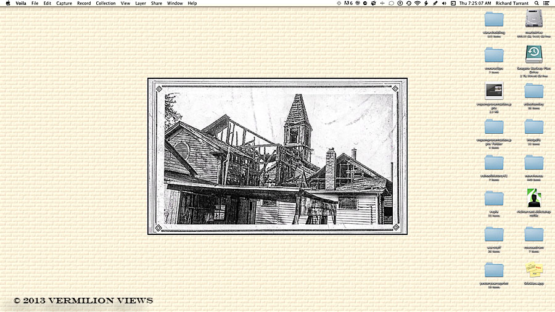Open the View menu

point(125,3)
